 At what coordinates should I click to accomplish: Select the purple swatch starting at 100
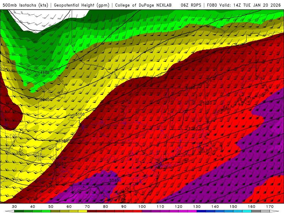pos(147,211)
